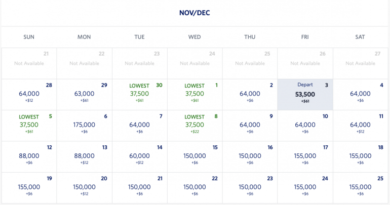Select December 6 fare 175,000
390x205 pixels.
point(84,125)
